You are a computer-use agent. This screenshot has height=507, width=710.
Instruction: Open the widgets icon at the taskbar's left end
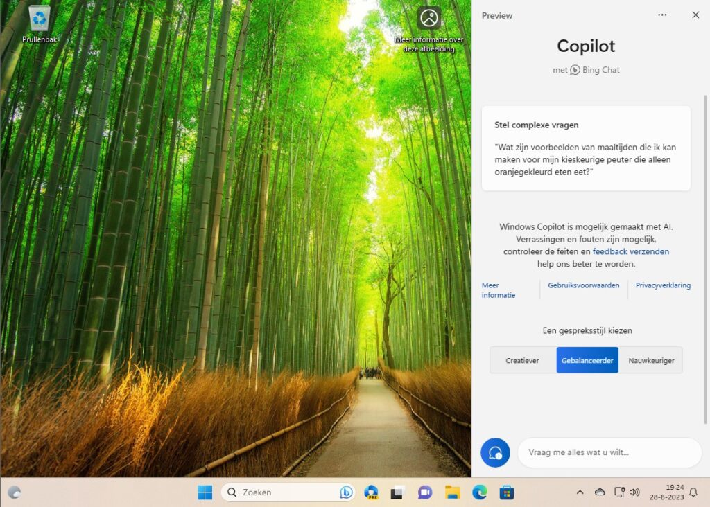tap(15, 492)
